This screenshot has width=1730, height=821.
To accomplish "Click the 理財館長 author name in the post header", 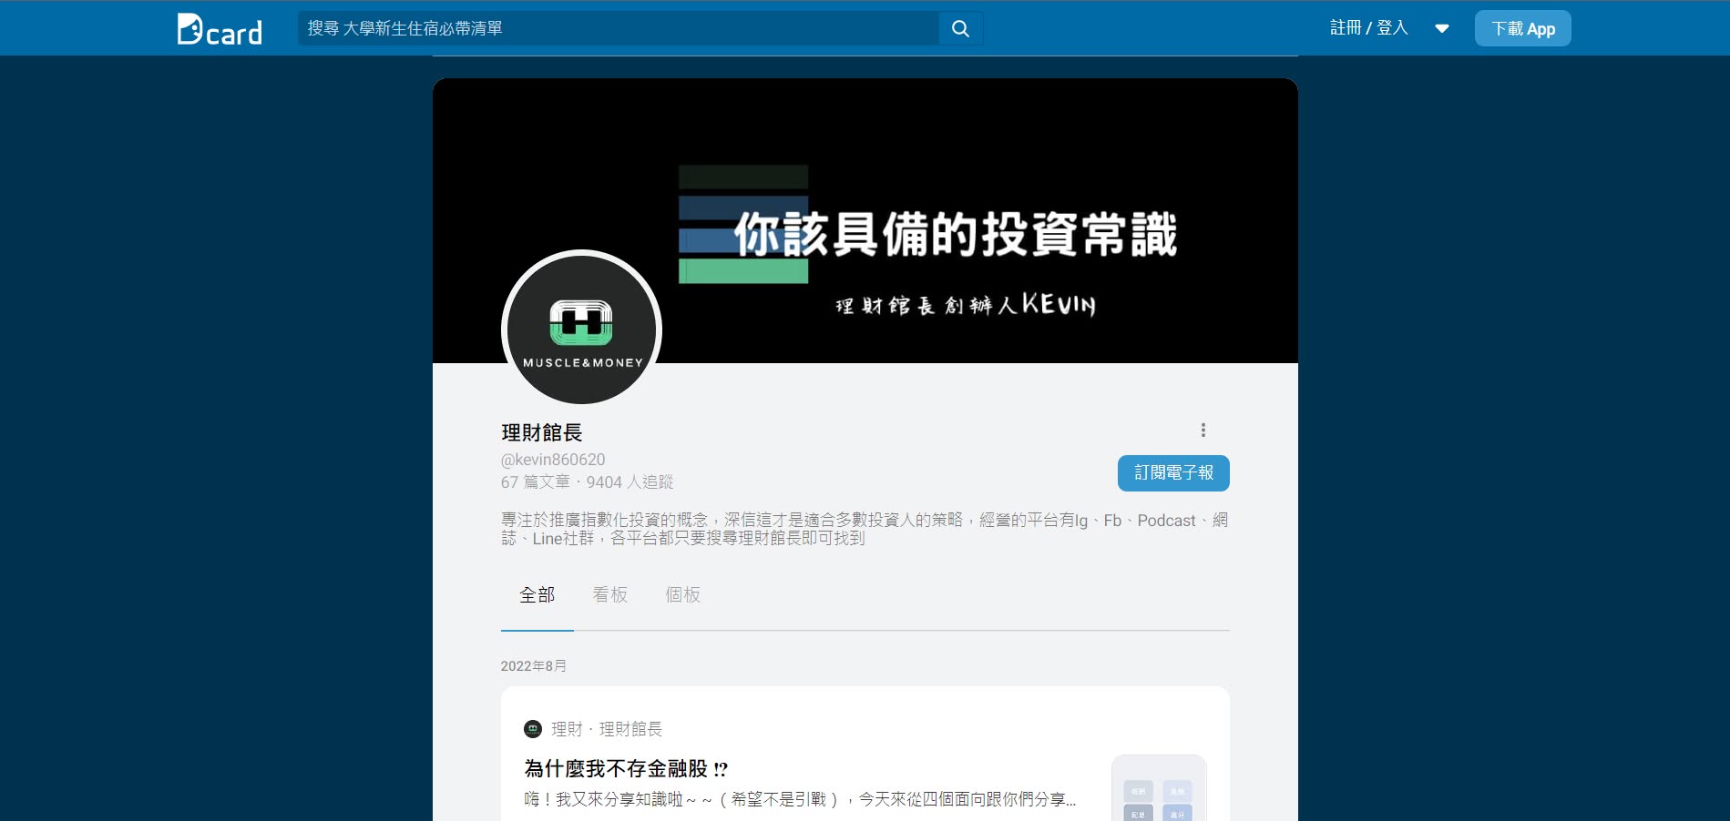I will pyautogui.click(x=630, y=729).
